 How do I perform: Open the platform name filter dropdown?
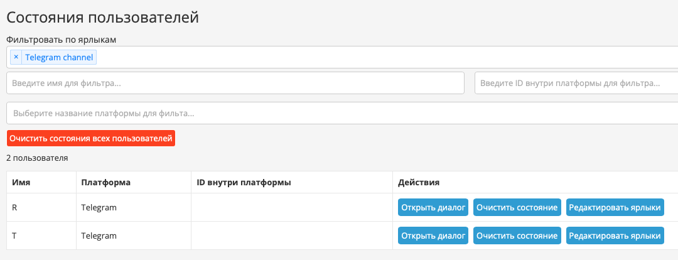pyautogui.click(x=342, y=113)
